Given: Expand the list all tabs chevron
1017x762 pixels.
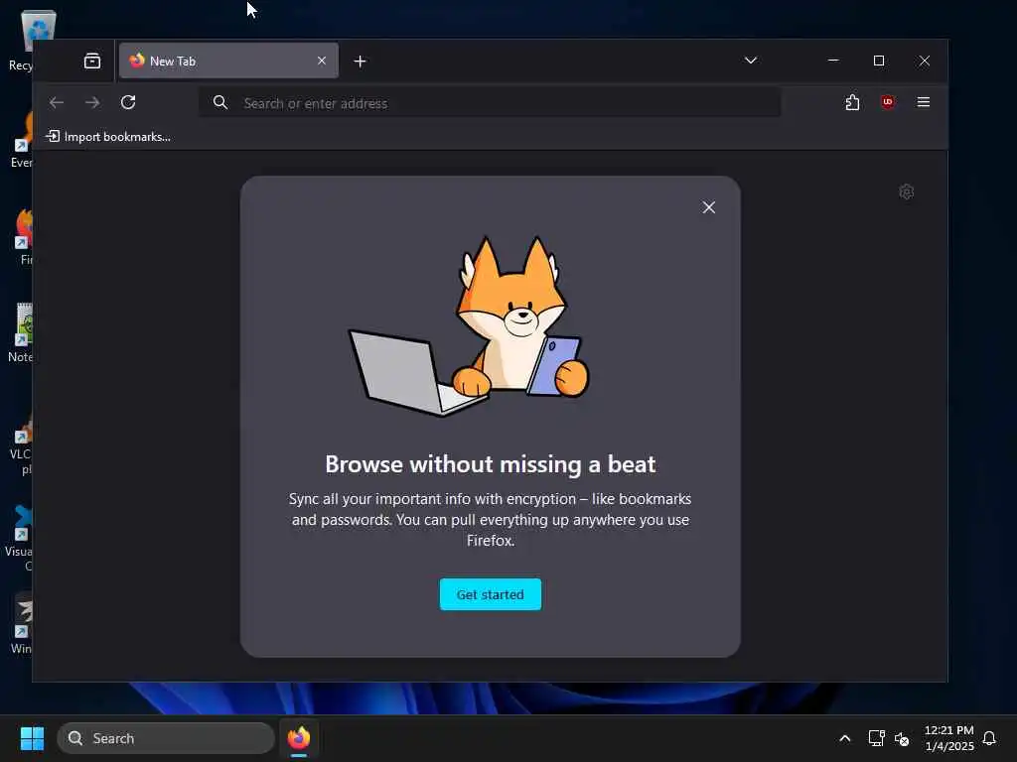Looking at the screenshot, I should click(751, 61).
